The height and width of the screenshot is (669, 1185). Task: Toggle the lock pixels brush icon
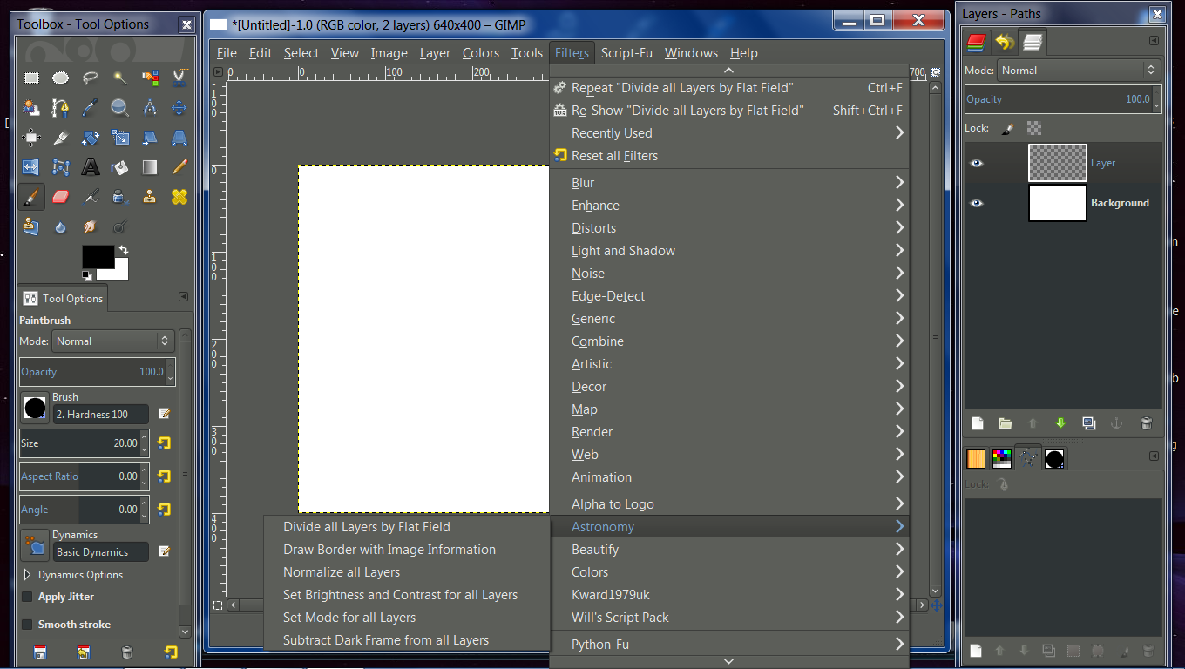[x=1007, y=128]
